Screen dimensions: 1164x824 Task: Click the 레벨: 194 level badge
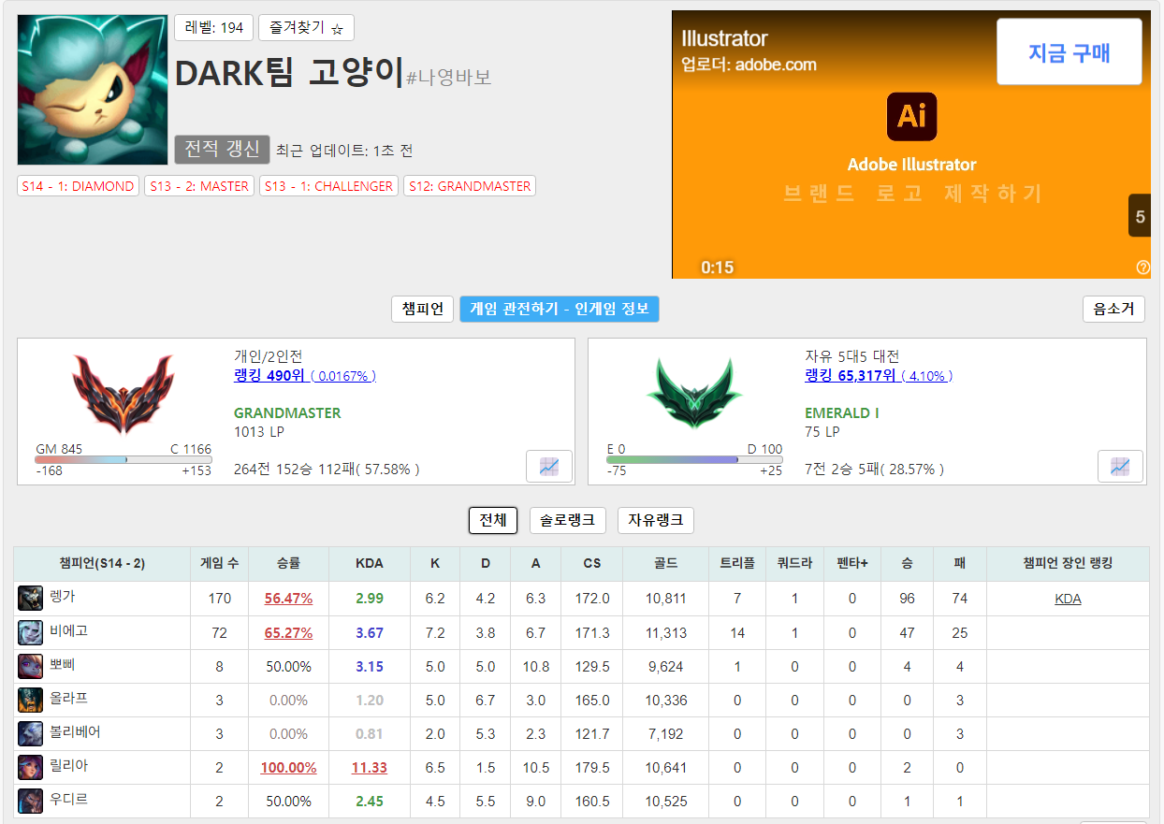tap(214, 28)
